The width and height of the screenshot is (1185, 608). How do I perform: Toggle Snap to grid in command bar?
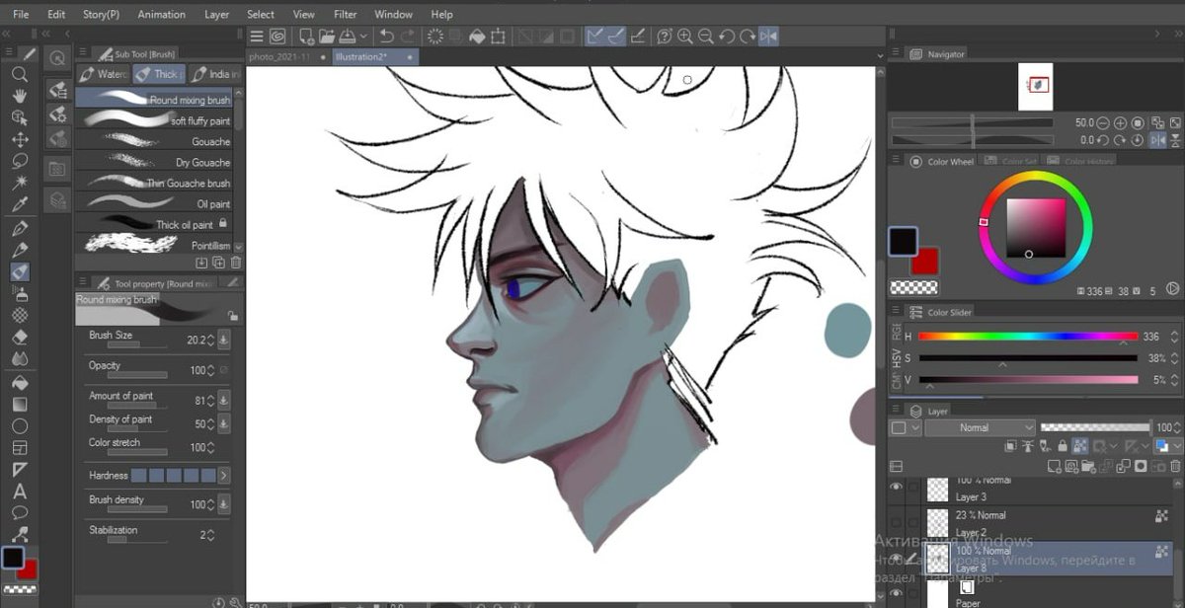(x=638, y=37)
